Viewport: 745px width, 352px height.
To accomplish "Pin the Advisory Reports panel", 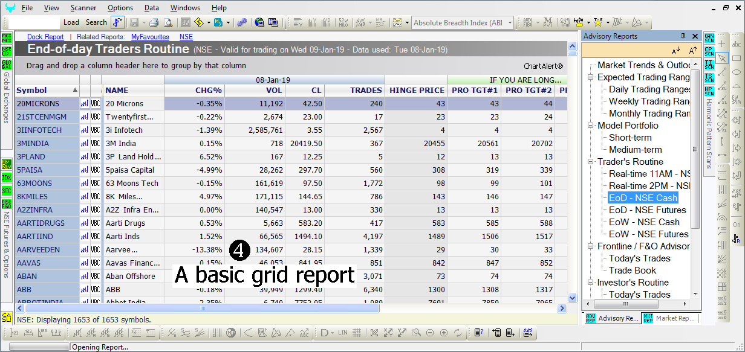I will [683, 36].
